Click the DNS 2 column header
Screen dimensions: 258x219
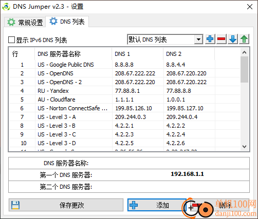coord(189,54)
